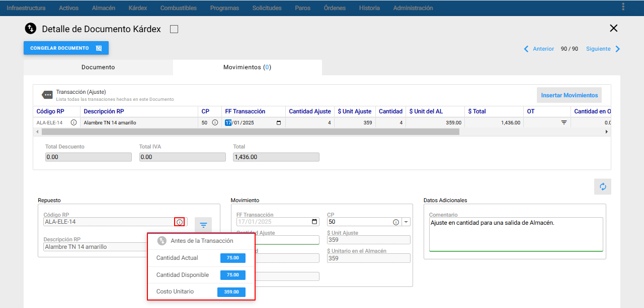Click the Total IVA field
Screen dimensions: 644x308
click(x=182, y=157)
